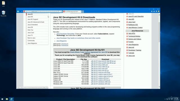
Task: Open the Windows Start button
Action: pos(2,99)
